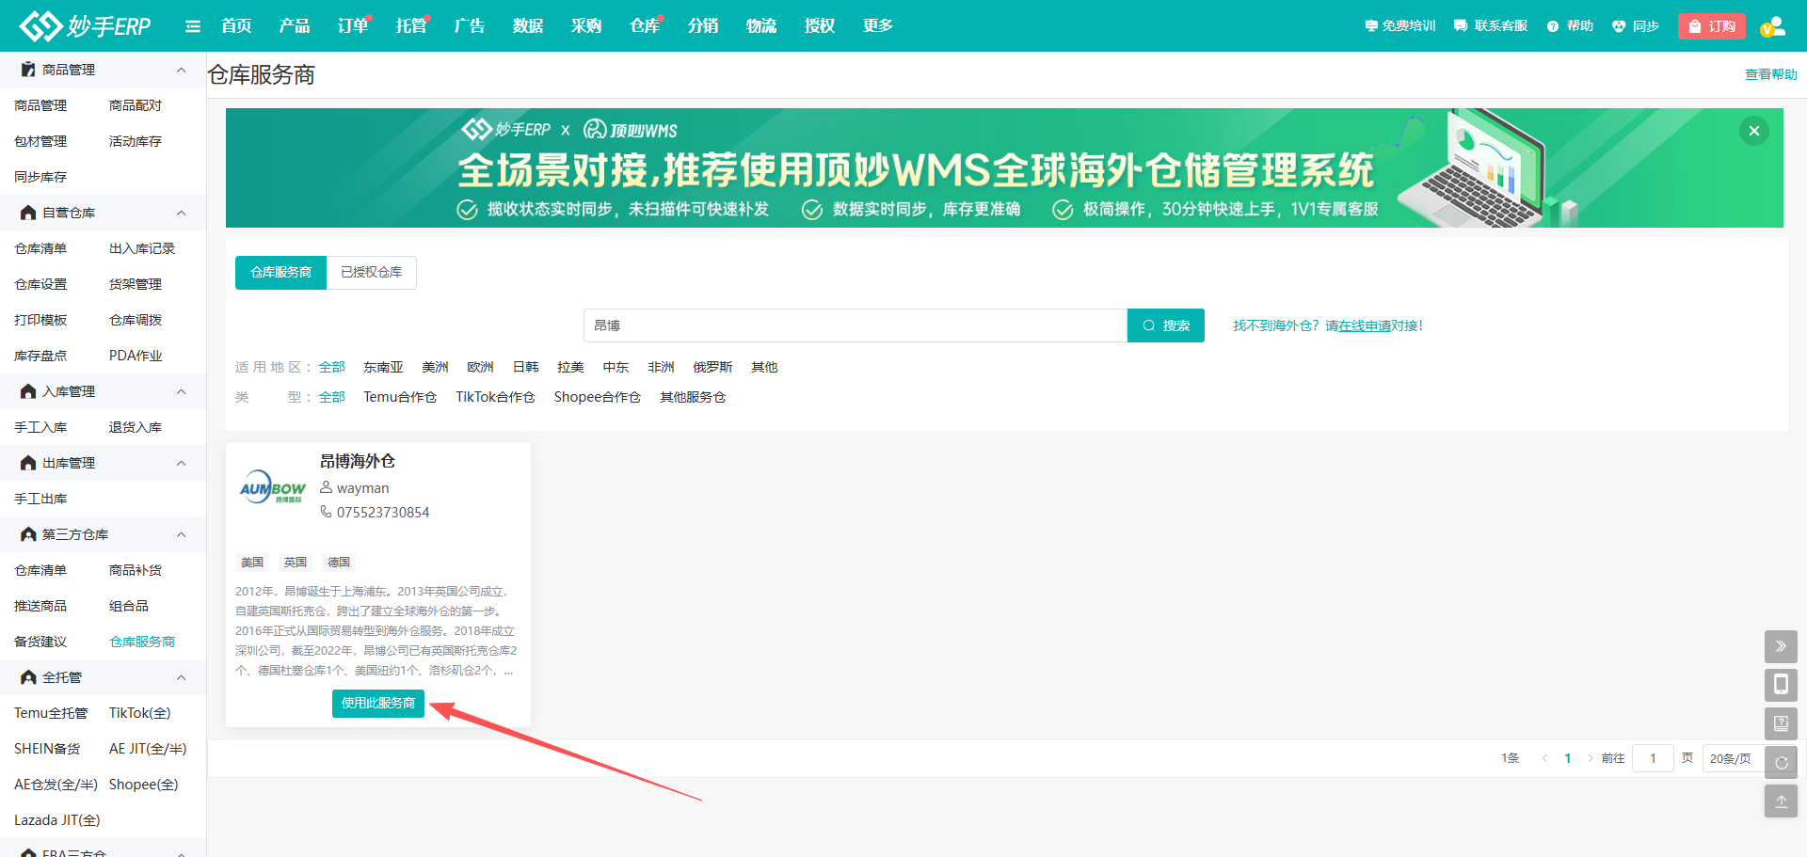
Task: Collapse the 第三方仓库 sidebar section
Action: click(x=182, y=534)
